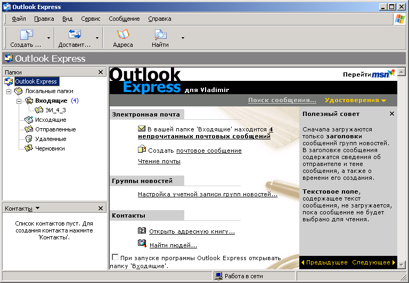Open the Сообщение menu

[124, 19]
